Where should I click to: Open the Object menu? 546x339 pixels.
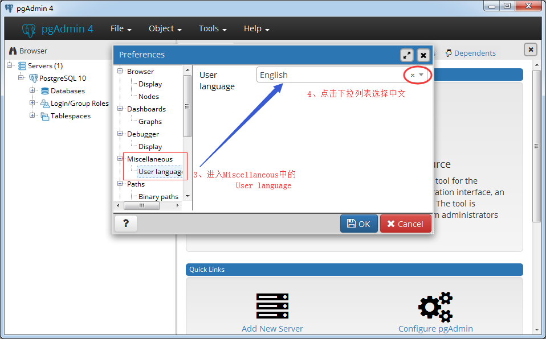165,28
